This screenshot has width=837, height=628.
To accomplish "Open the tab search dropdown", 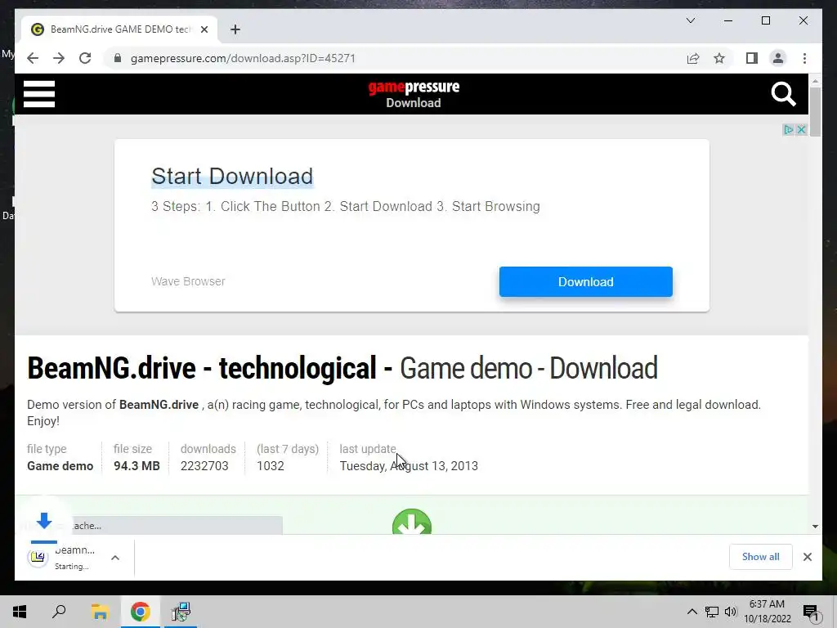I will [690, 20].
